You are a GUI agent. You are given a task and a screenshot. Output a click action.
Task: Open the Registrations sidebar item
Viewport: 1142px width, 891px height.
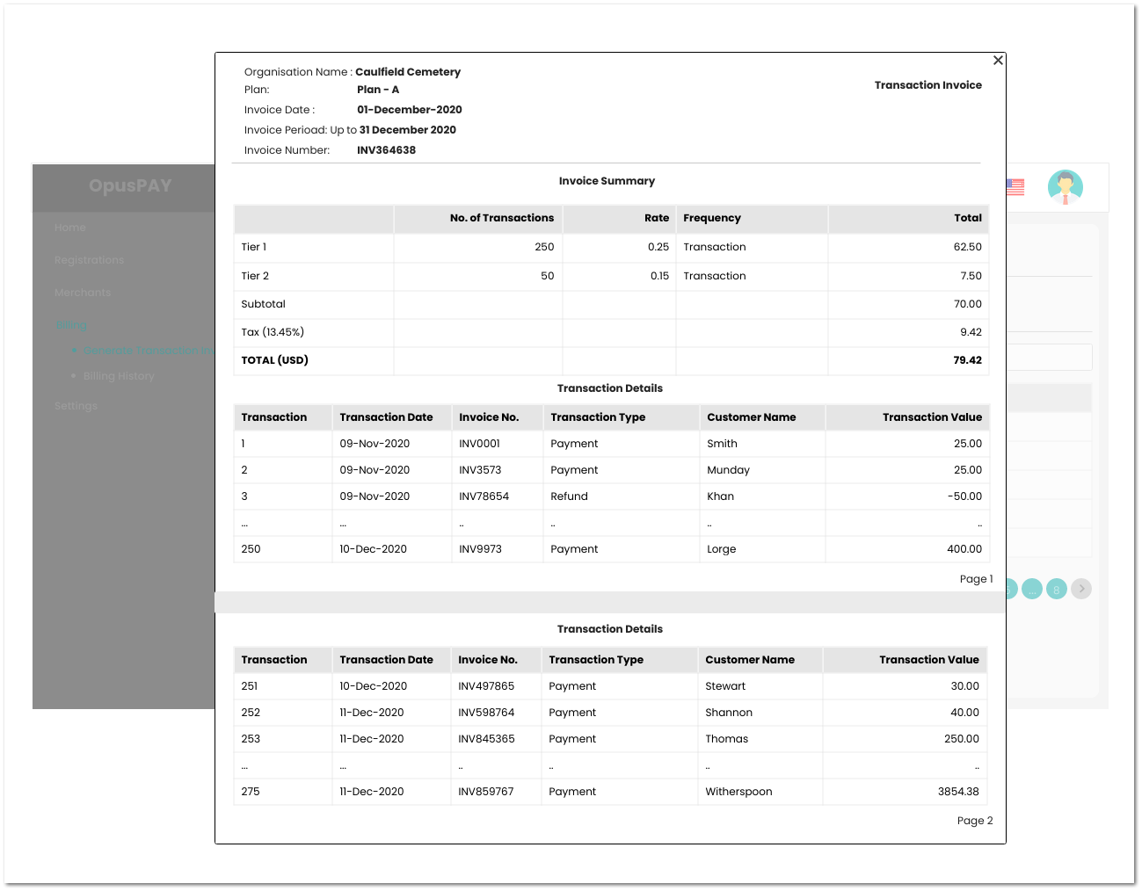[x=89, y=259]
